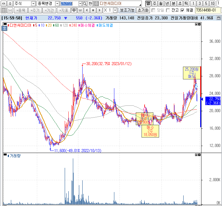Screen dimensions: 222x206
Task: Click the pink buy arrow marker above the 매수 box
Action: 145,110
